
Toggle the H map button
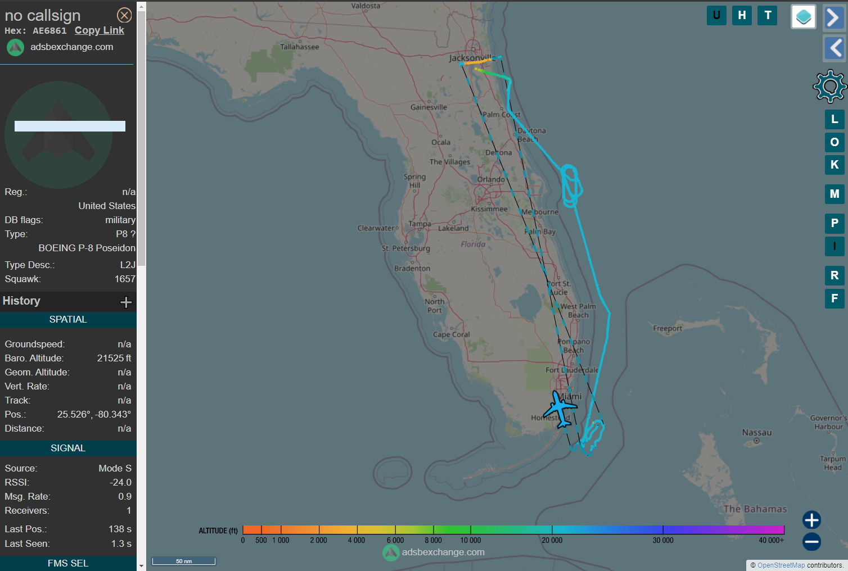742,15
